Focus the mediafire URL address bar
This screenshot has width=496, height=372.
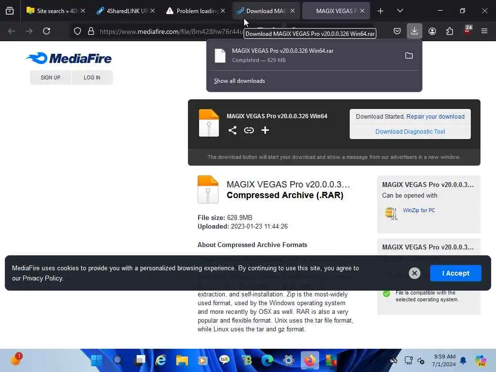point(171,31)
